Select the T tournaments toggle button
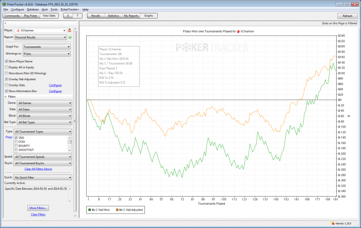 coord(78,16)
